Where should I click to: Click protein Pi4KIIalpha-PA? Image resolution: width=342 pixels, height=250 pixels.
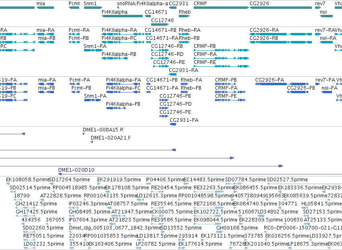click(123, 84)
